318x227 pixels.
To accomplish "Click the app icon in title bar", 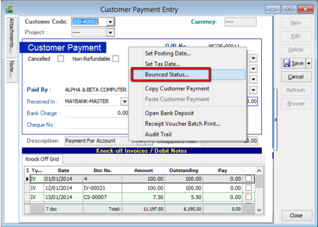I will coord(9,9).
